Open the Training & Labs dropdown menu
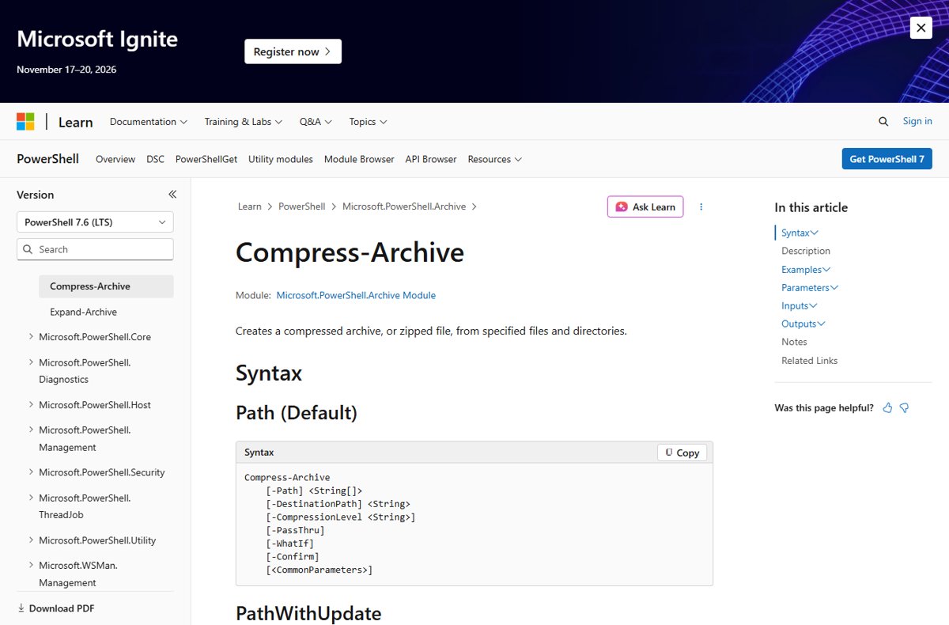Viewport: 949px width, 625px height. tap(244, 122)
